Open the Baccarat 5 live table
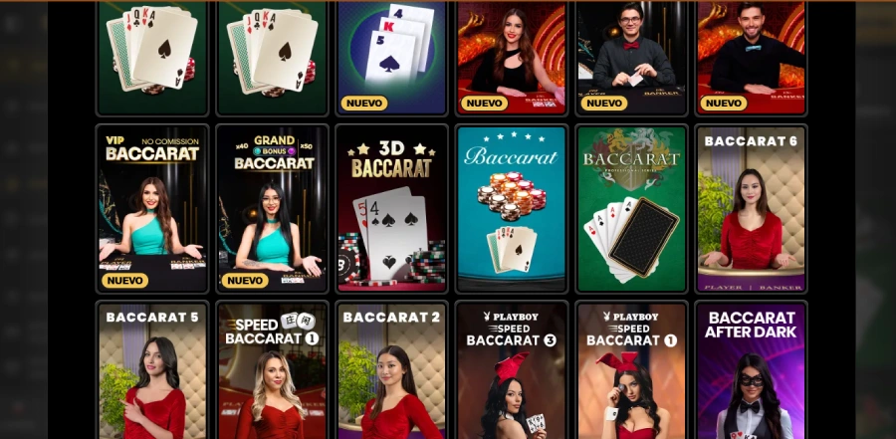This screenshot has height=439, width=896. pyautogui.click(x=152, y=371)
